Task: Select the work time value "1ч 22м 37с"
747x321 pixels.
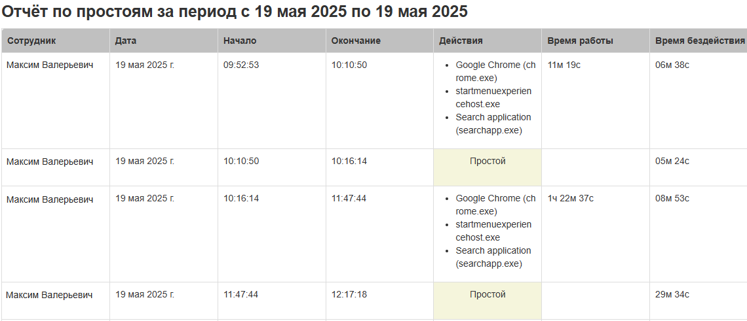Action: 571,198
